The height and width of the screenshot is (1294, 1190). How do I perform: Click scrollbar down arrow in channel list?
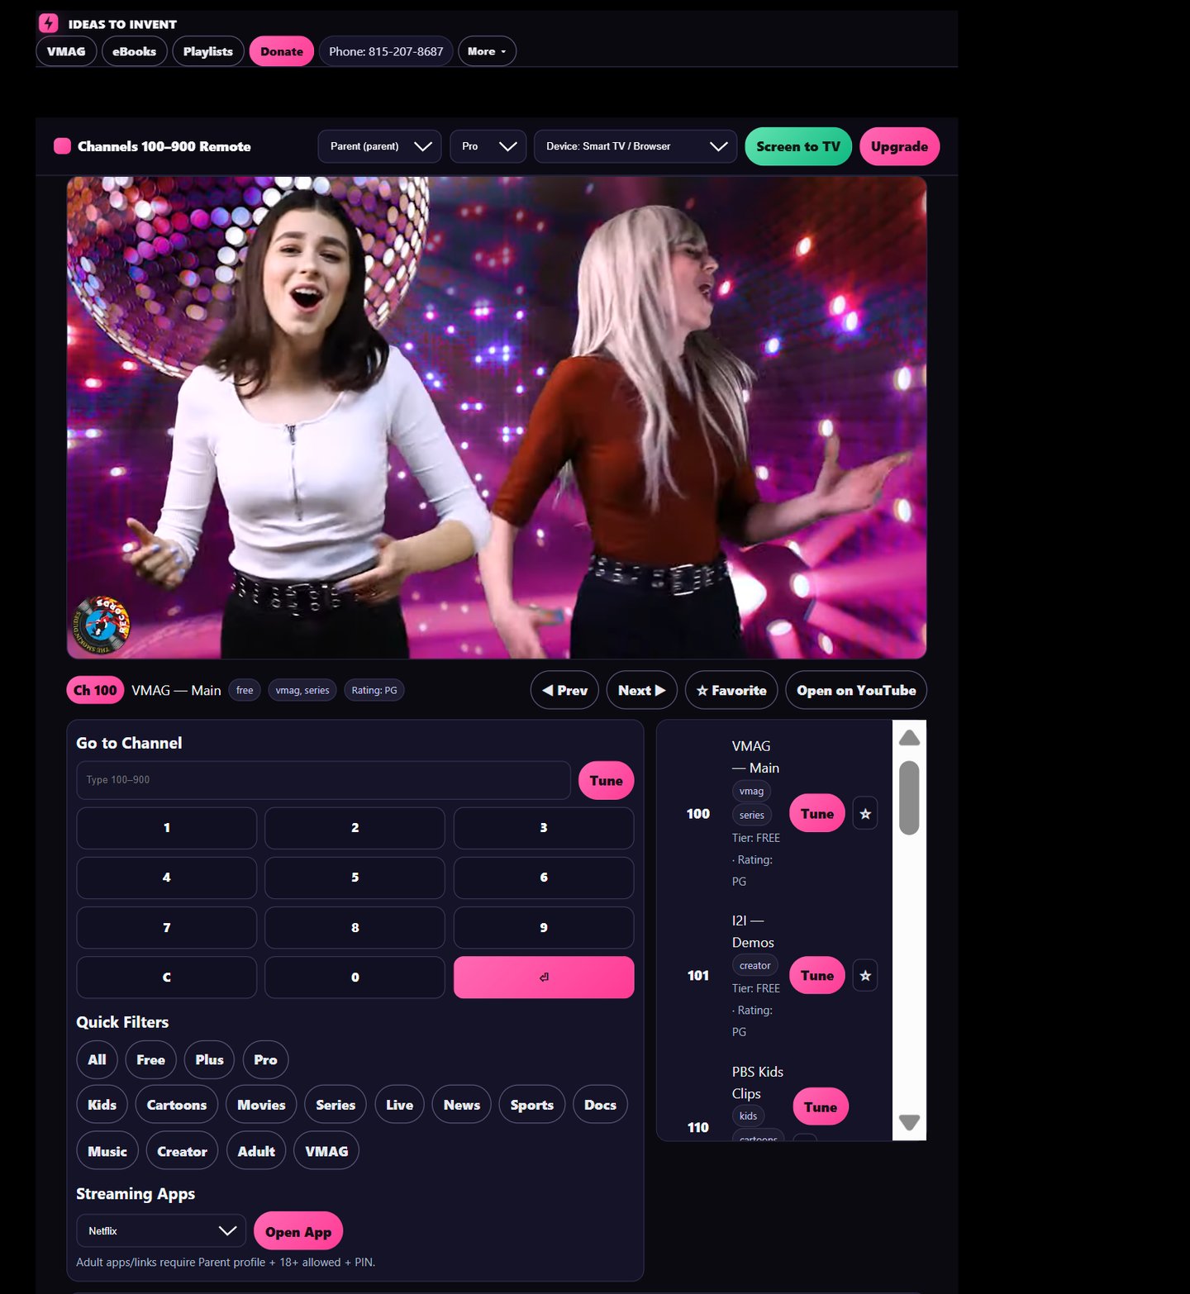point(909,1122)
